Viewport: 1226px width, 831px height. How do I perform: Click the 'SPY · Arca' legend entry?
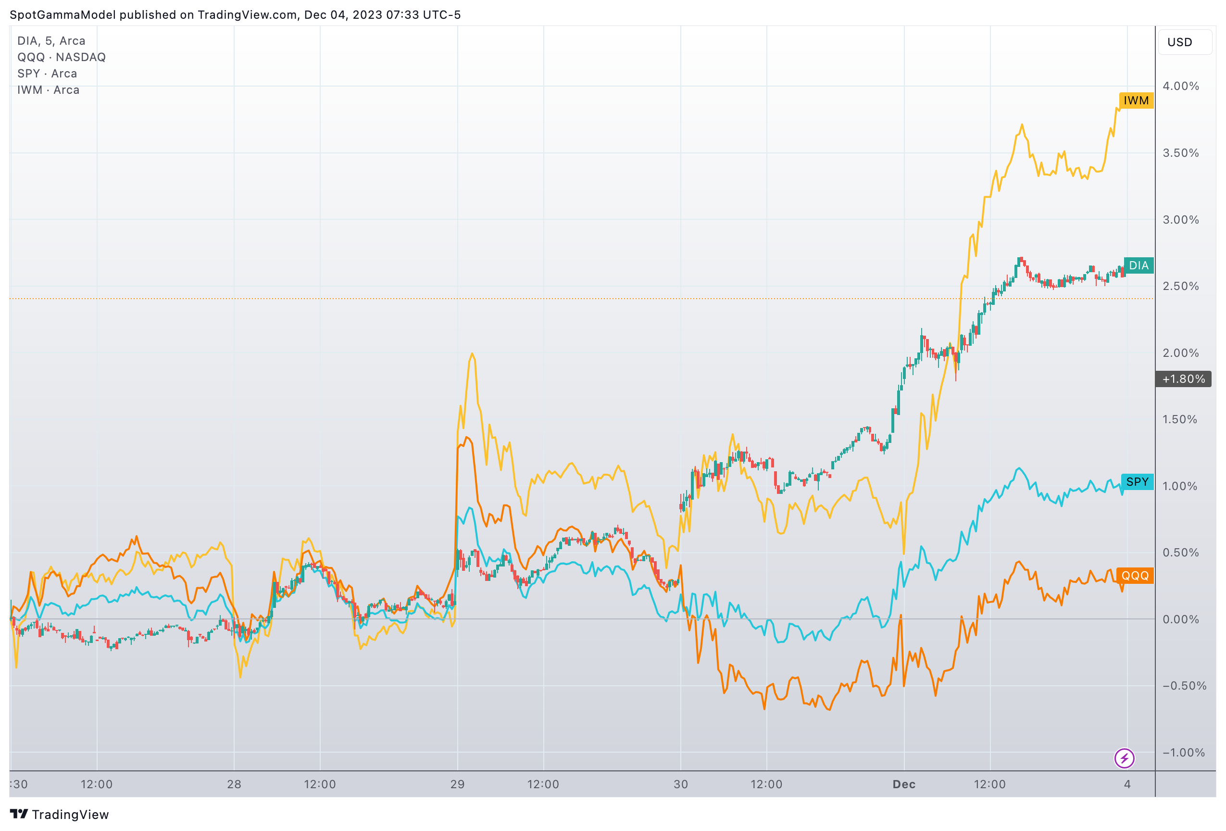tap(47, 74)
